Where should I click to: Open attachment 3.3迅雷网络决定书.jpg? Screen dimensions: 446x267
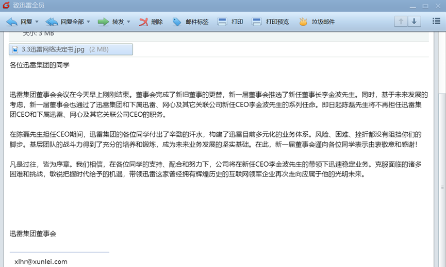pyautogui.click(x=71, y=49)
